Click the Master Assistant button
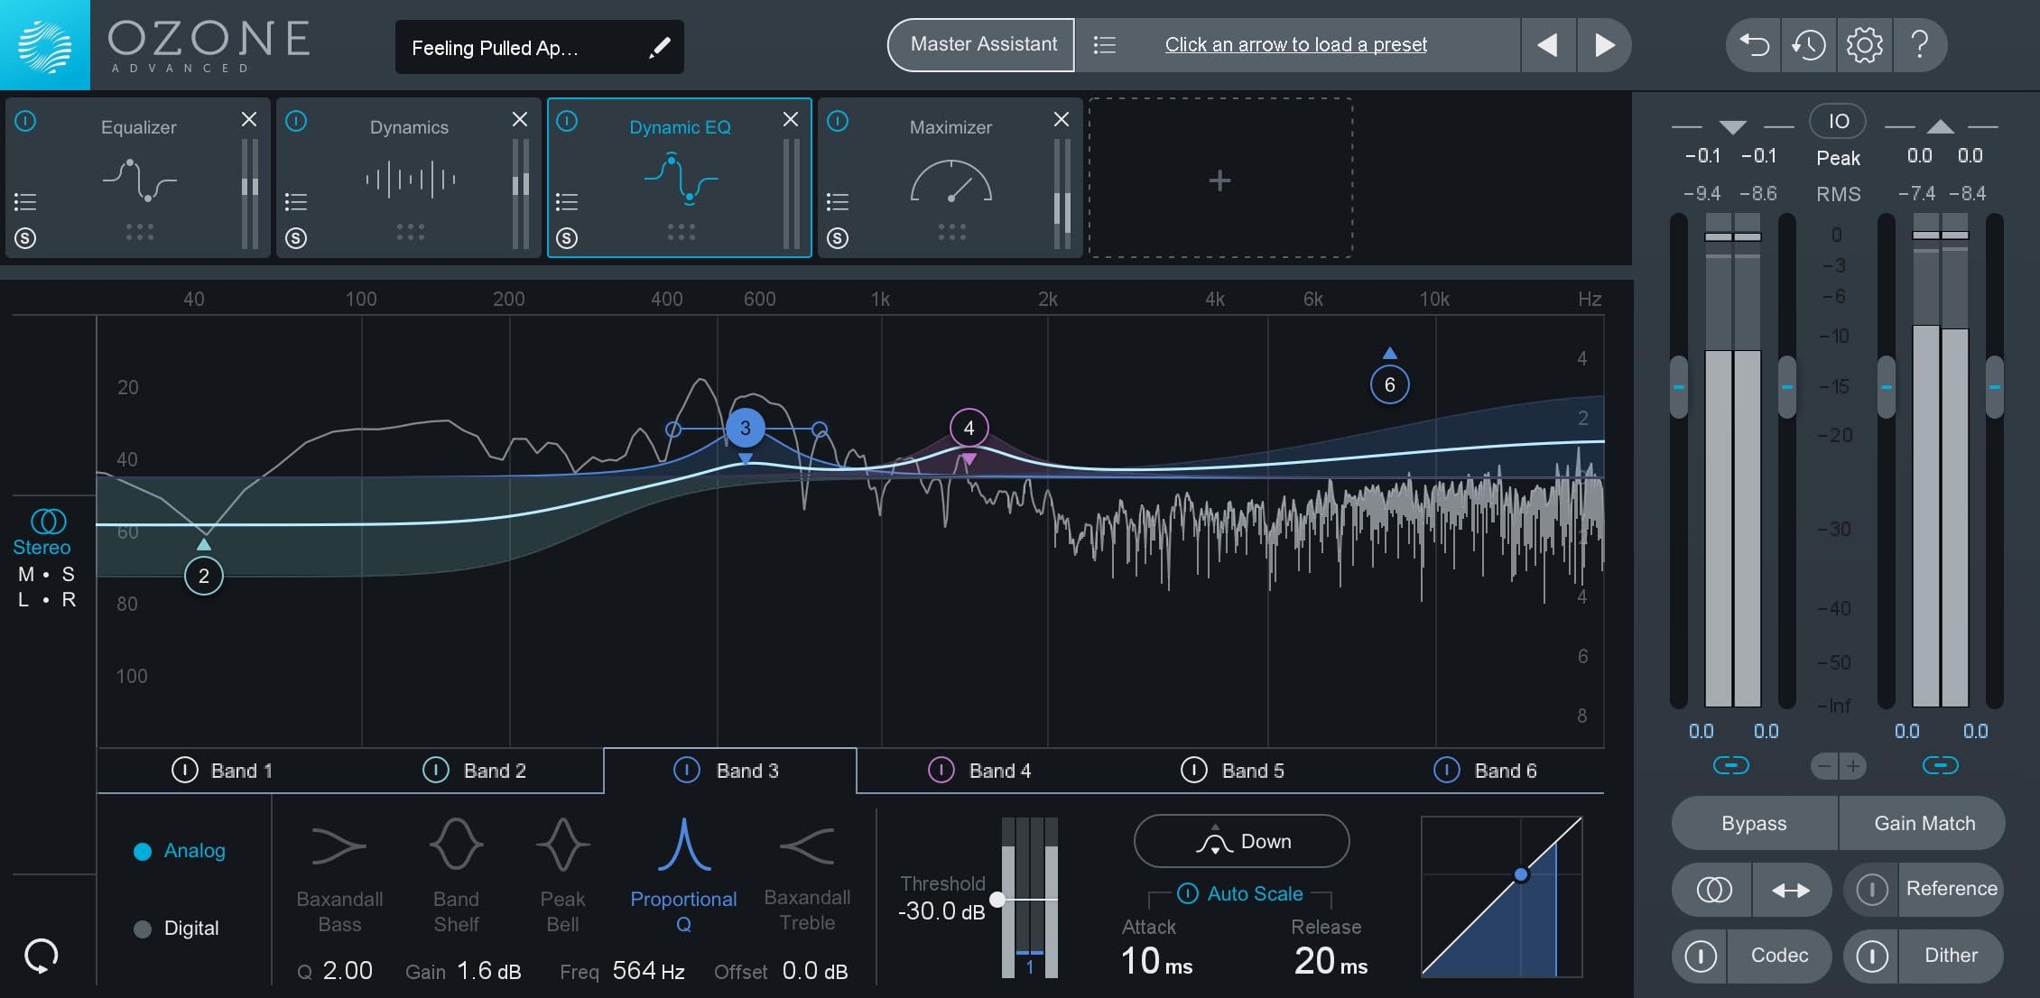The height and width of the screenshot is (998, 2040). (982, 44)
